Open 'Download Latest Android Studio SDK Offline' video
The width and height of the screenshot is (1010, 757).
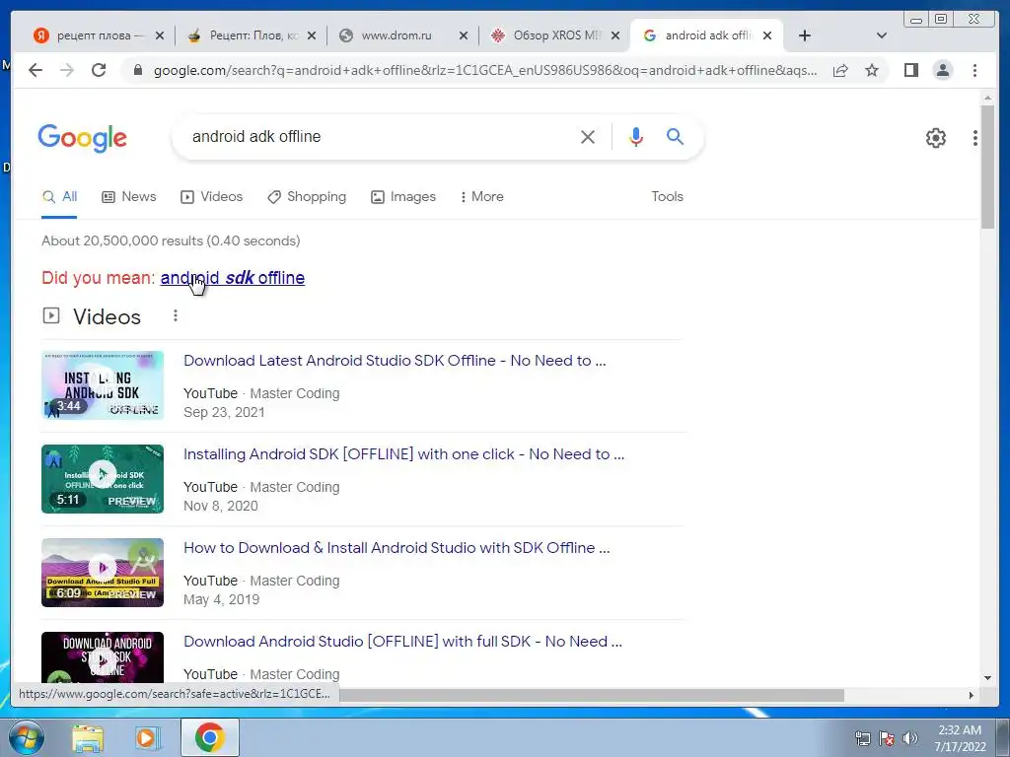point(395,361)
